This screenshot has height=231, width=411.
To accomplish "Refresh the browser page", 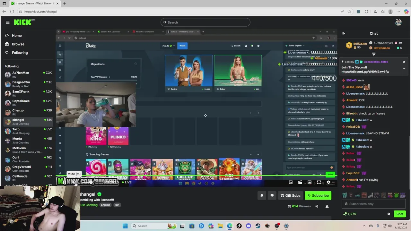I will [x=12, y=12].
